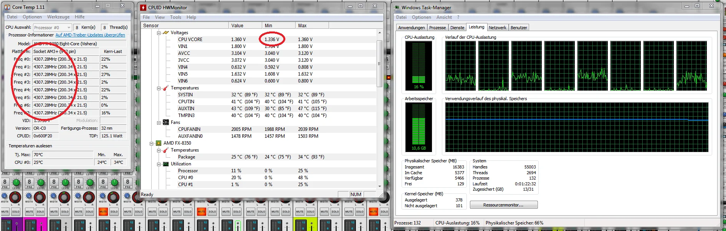The height and width of the screenshot is (231, 726).
Task: Switch to the Prozesse tab in Task-Manager
Action: pos(438,28)
